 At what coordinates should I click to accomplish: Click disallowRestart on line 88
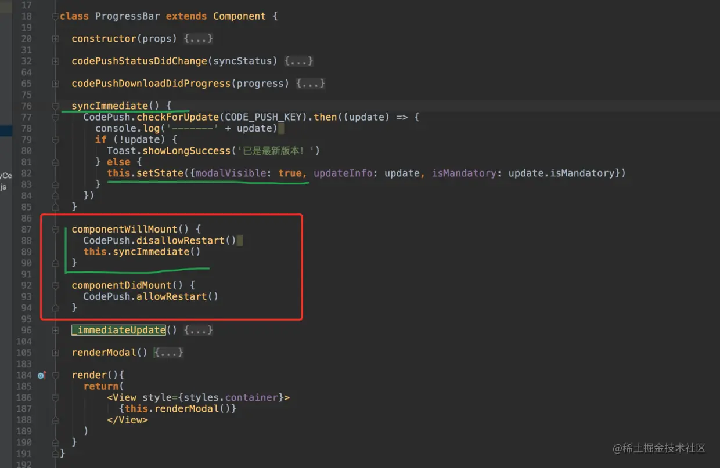coord(181,241)
